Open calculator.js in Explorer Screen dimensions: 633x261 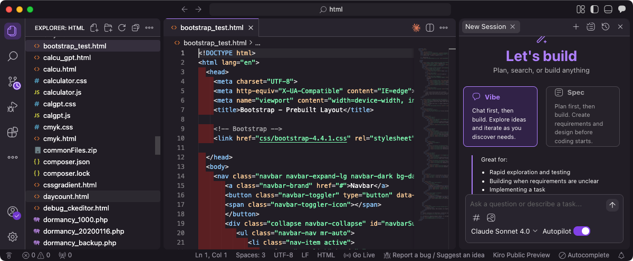[x=62, y=93]
